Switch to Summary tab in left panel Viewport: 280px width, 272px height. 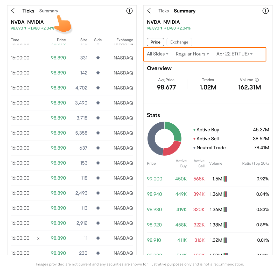pyautogui.click(x=49, y=11)
